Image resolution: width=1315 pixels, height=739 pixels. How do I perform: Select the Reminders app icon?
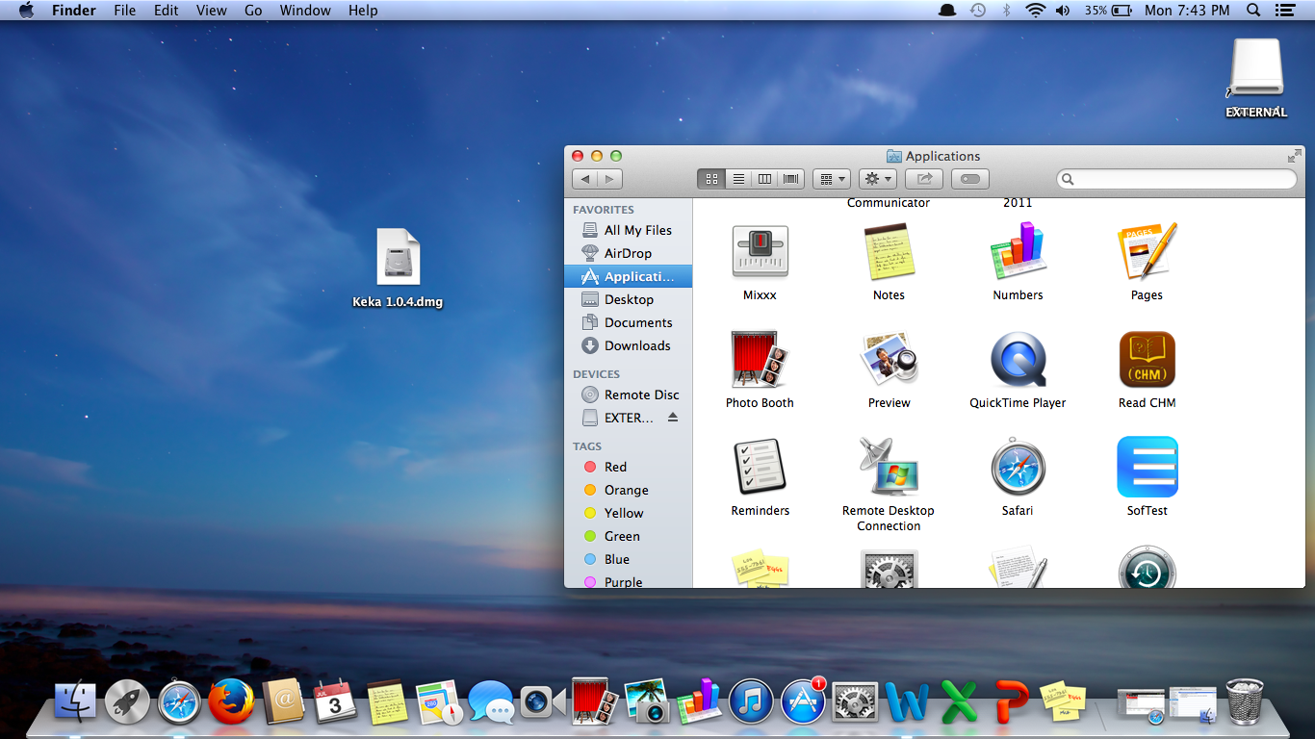pyautogui.click(x=760, y=469)
